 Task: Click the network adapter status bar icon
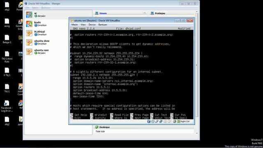pos(161,121)
